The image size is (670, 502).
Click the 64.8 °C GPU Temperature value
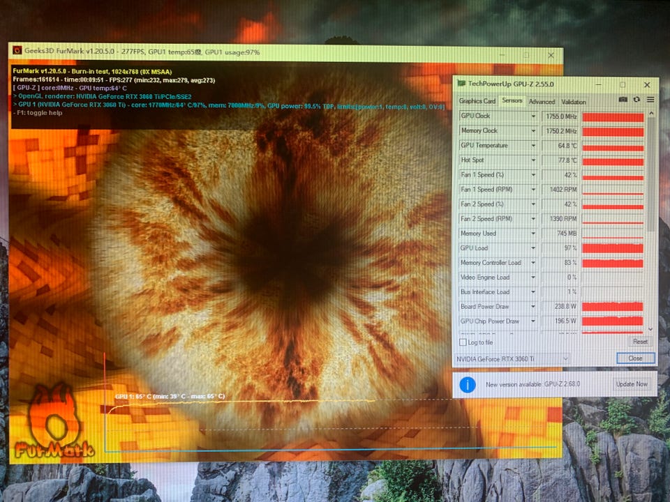pyautogui.click(x=560, y=146)
